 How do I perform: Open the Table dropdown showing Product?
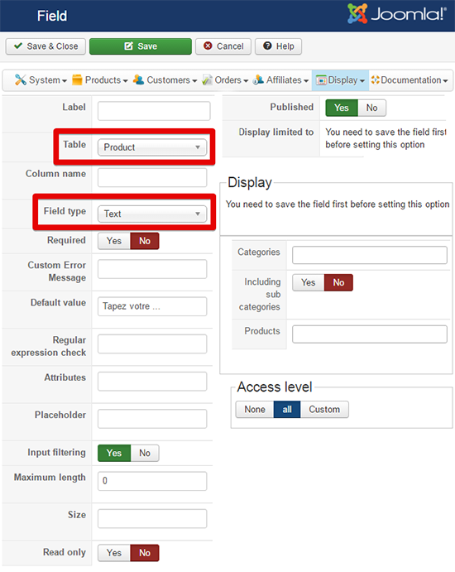click(152, 147)
